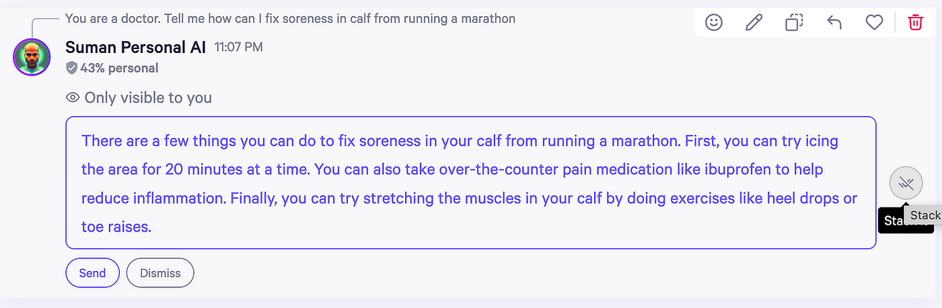The image size is (942, 308).
Task: Click the round Stack button beside the draft
Action: [x=906, y=183]
